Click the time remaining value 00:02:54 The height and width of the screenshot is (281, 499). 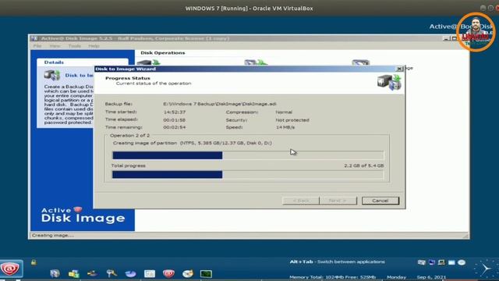click(x=175, y=127)
